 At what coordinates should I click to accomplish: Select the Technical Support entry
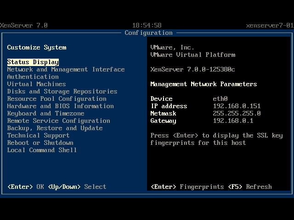[38, 135]
